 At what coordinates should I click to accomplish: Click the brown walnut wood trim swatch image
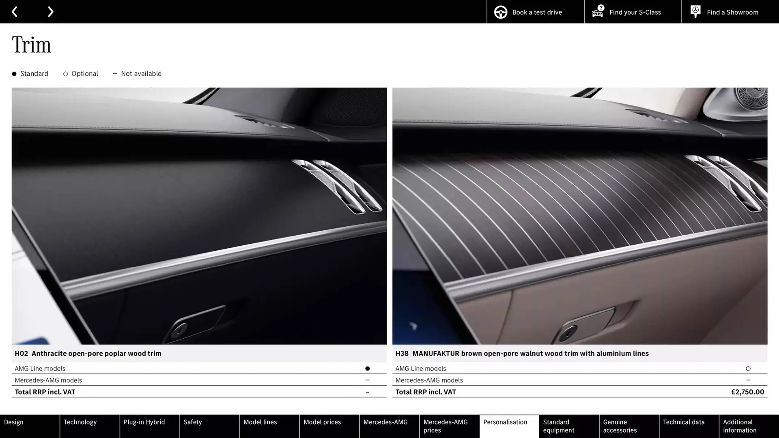coord(579,215)
